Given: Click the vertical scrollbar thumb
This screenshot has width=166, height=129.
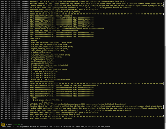Looking at the screenshot, I should click(x=165, y=84).
